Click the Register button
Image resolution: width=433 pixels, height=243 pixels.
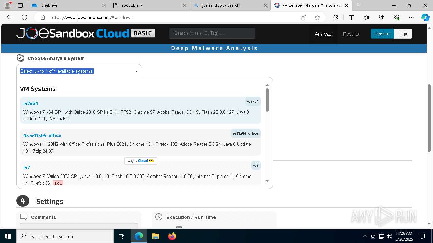point(382,34)
